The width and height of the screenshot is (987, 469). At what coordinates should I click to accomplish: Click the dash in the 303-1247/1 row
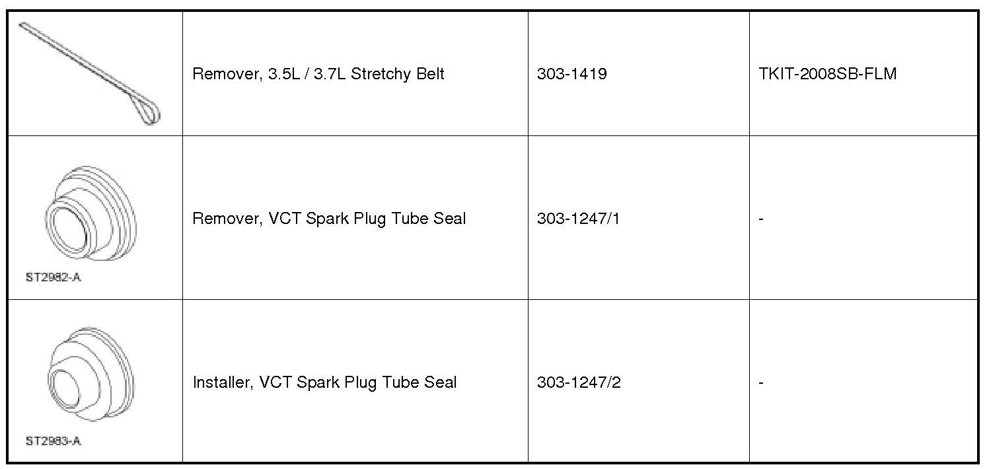(x=761, y=219)
